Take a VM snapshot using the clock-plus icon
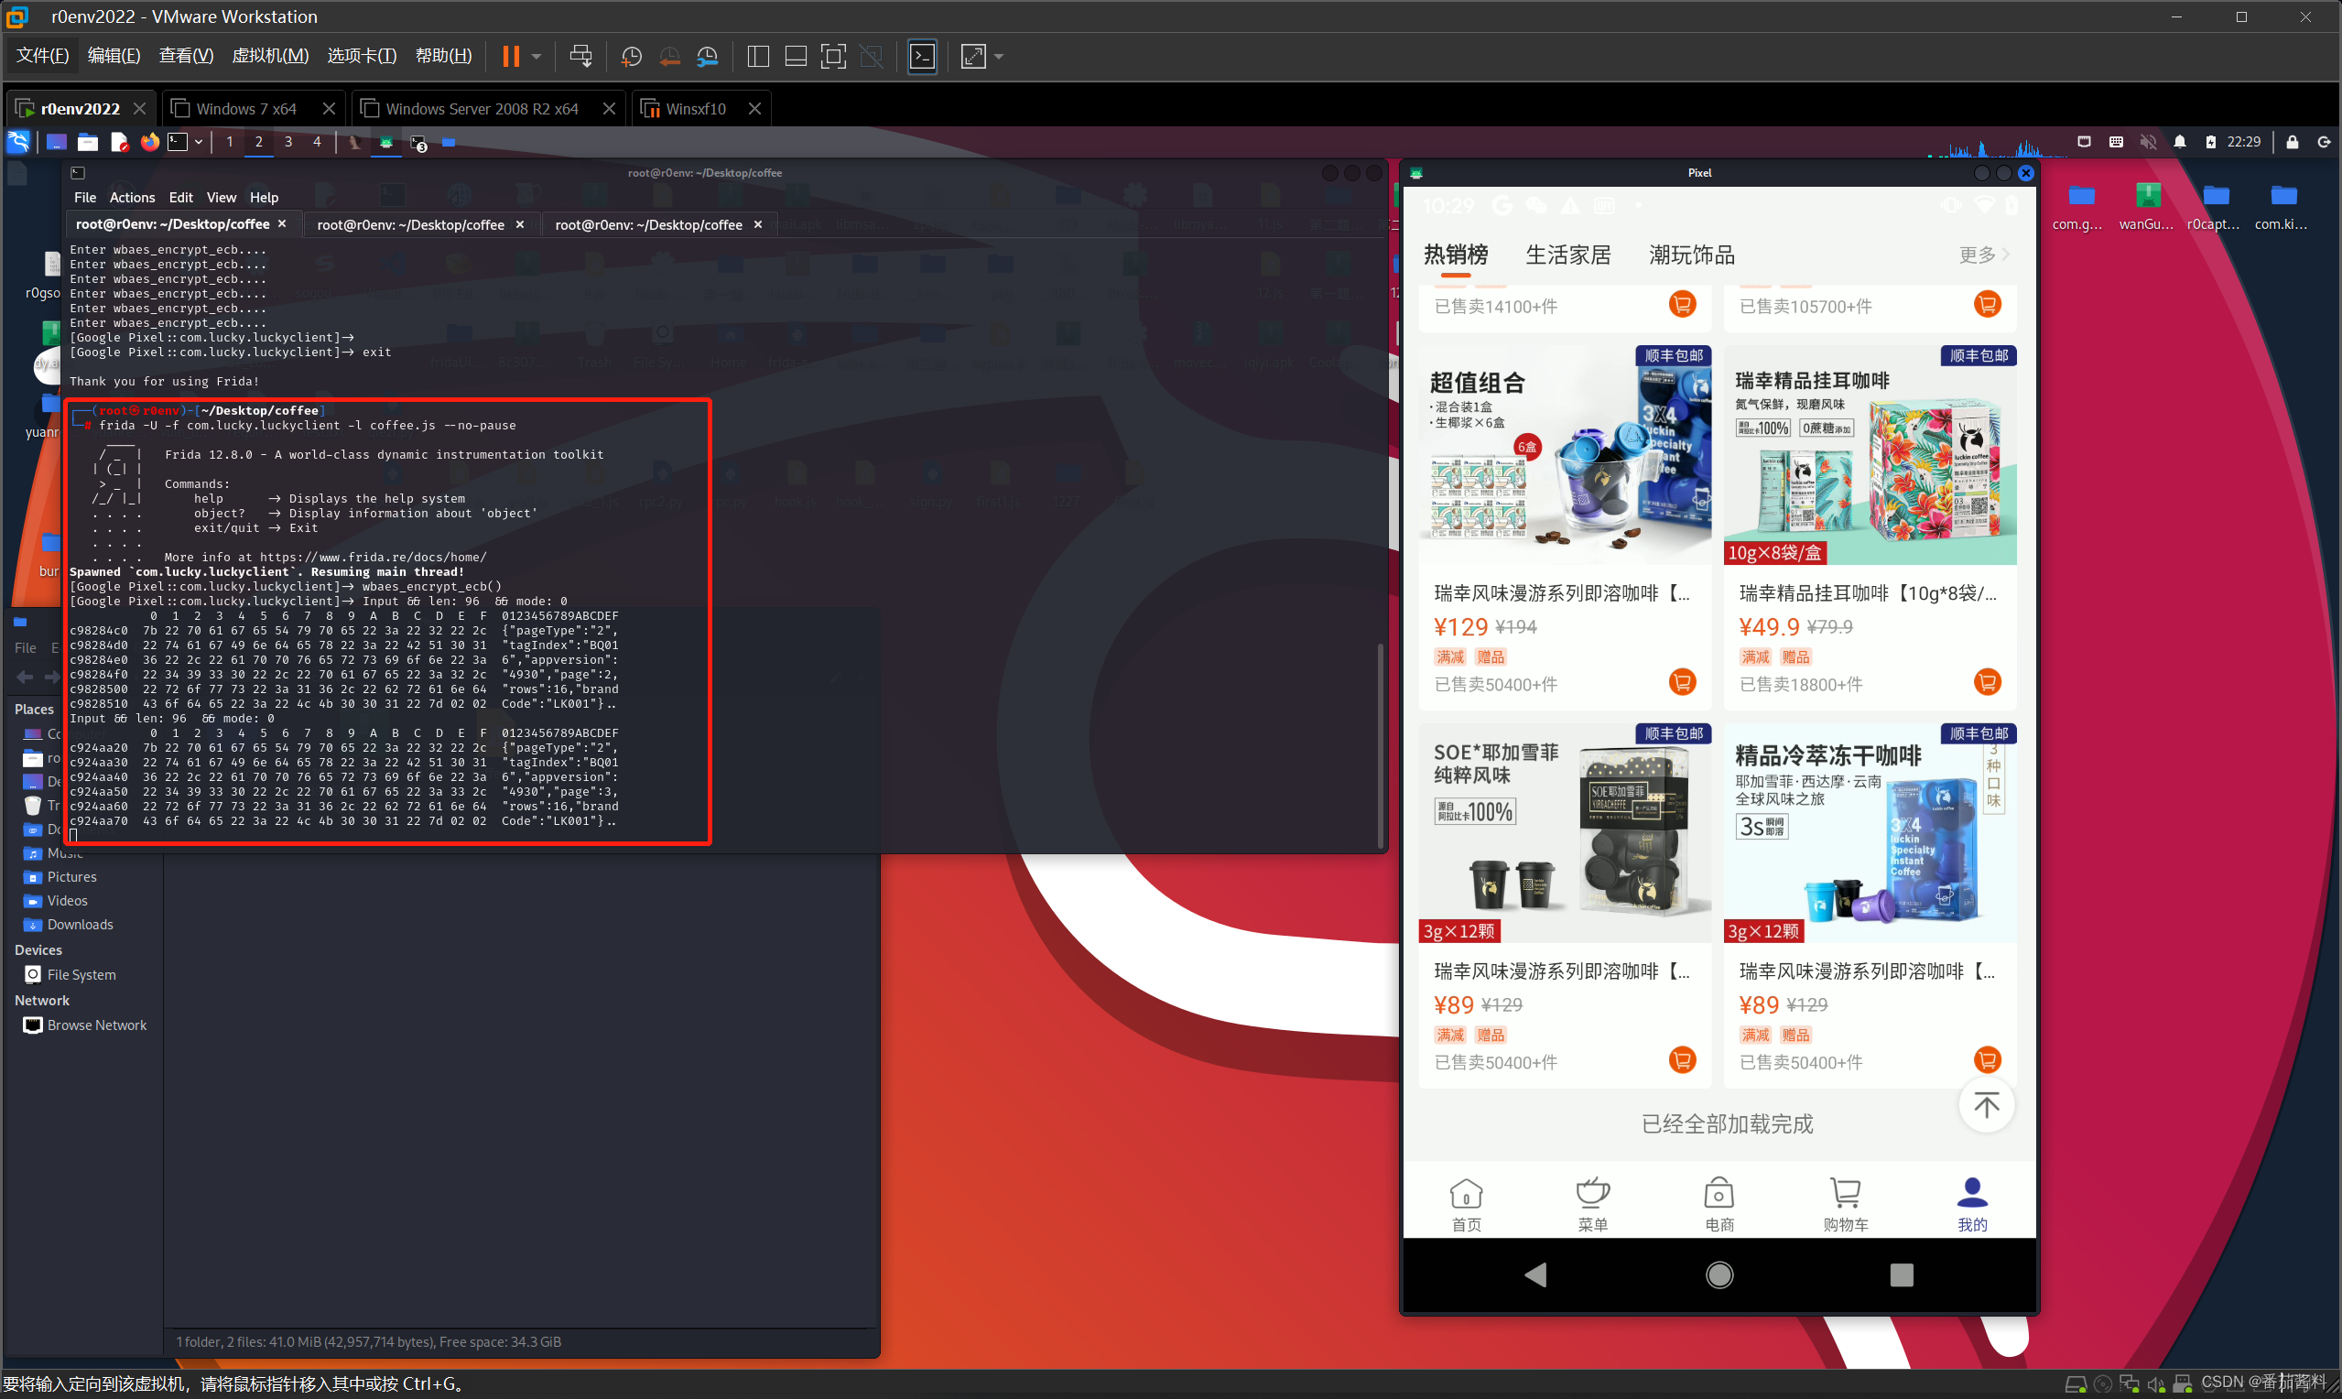 pyautogui.click(x=632, y=57)
